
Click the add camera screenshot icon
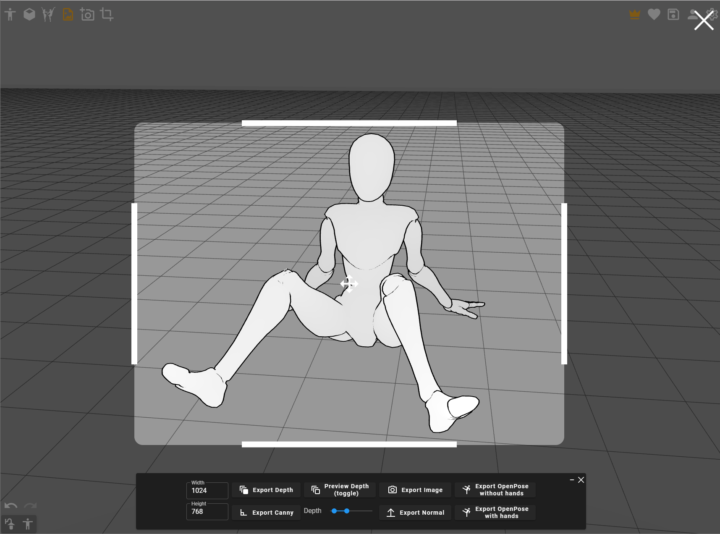tap(87, 15)
